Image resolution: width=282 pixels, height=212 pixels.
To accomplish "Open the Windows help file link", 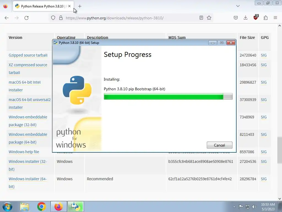I will point(24,152).
